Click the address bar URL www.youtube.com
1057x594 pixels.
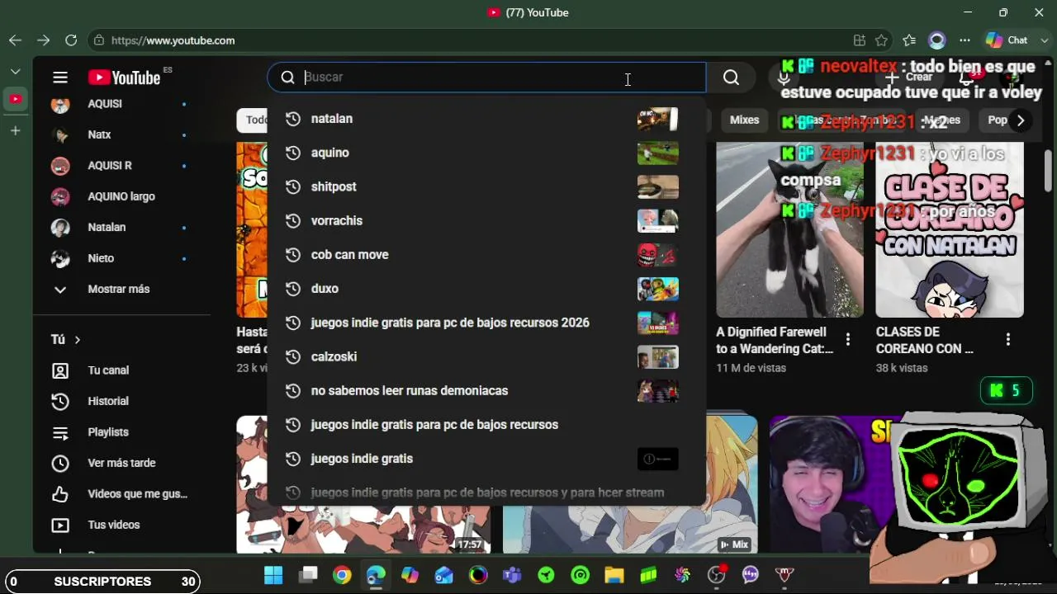(x=173, y=40)
